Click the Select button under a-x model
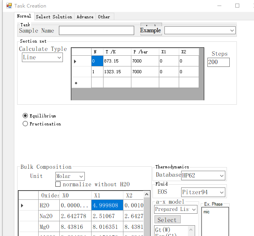 tap(167, 220)
